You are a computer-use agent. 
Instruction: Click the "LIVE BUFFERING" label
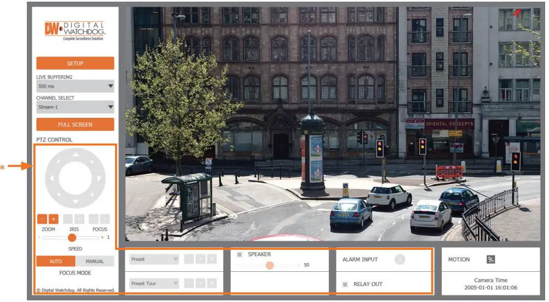[54, 77]
